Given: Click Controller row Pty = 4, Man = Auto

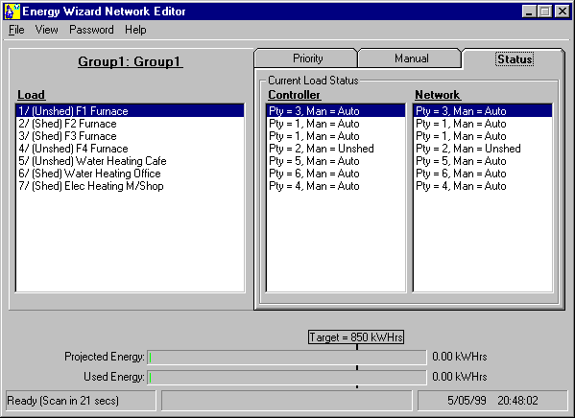Looking at the screenshot, I should click(x=336, y=186).
